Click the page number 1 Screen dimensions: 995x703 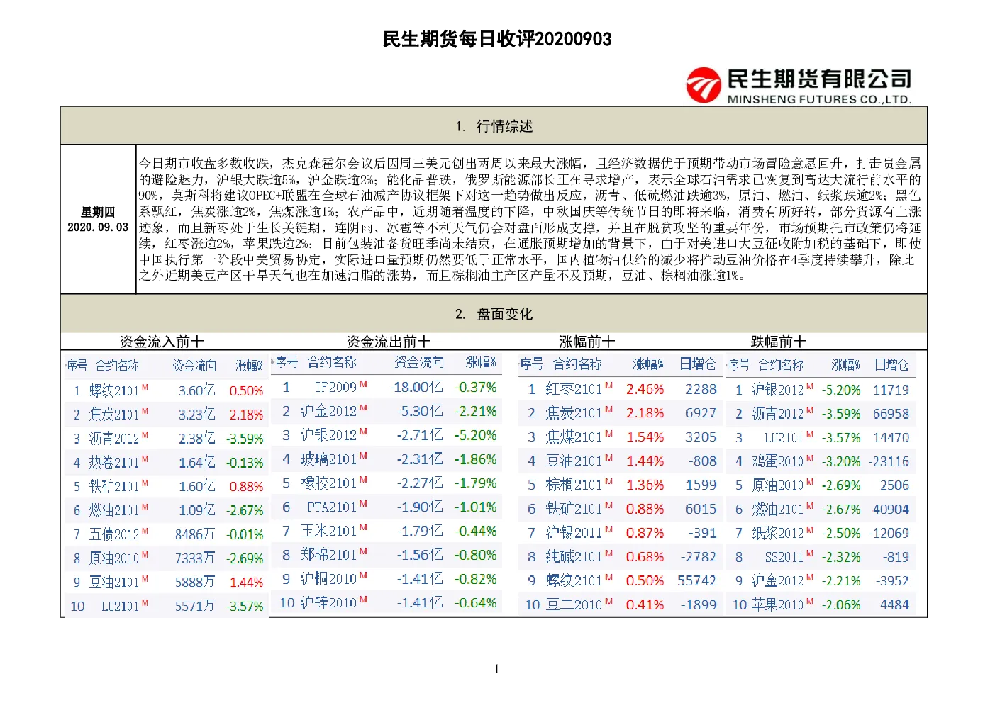pos(496,669)
